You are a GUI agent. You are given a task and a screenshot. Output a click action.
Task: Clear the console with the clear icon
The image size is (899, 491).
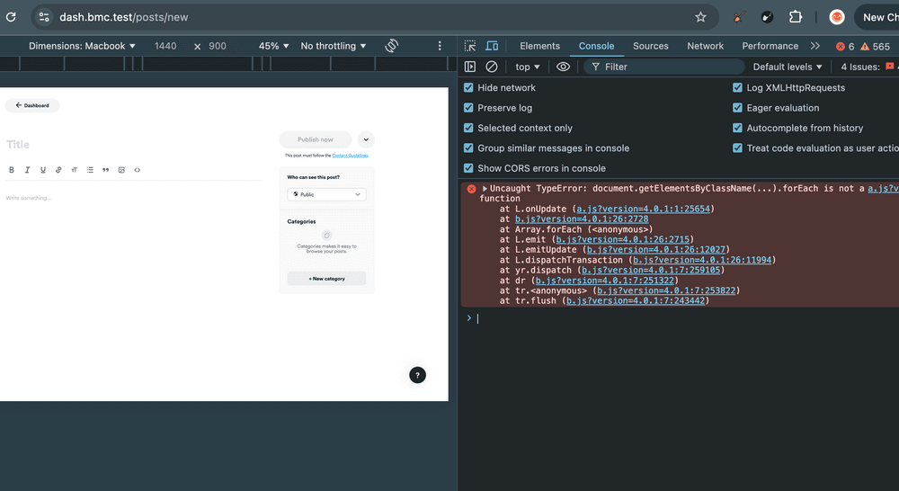point(492,67)
